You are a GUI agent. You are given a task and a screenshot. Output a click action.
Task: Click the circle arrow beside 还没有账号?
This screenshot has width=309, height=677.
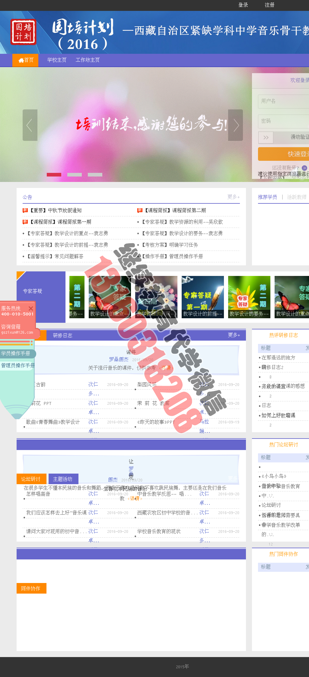tap(304, 168)
